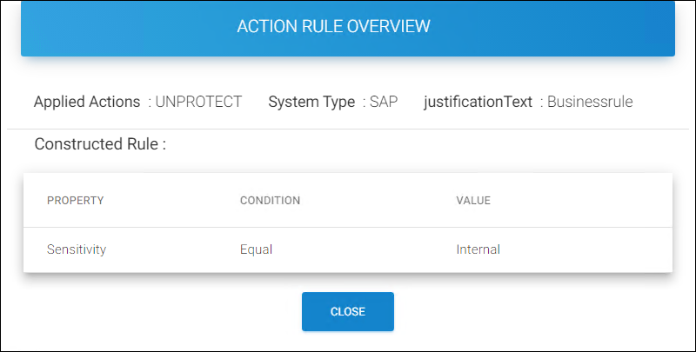This screenshot has height=352, width=696.
Task: Select the Equal condition cell
Action: coord(256,249)
